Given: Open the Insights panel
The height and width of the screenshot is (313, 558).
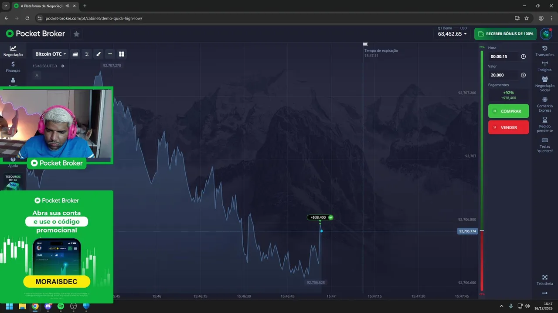Looking at the screenshot, I should 544,67.
